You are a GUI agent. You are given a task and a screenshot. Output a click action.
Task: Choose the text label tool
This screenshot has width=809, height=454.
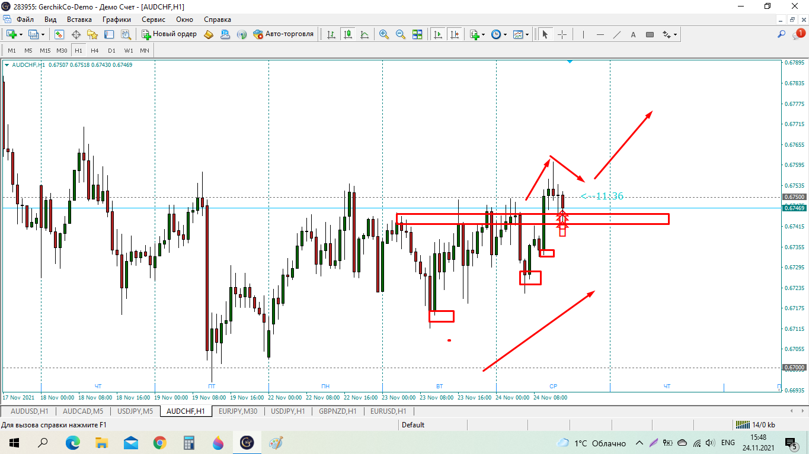[633, 34]
